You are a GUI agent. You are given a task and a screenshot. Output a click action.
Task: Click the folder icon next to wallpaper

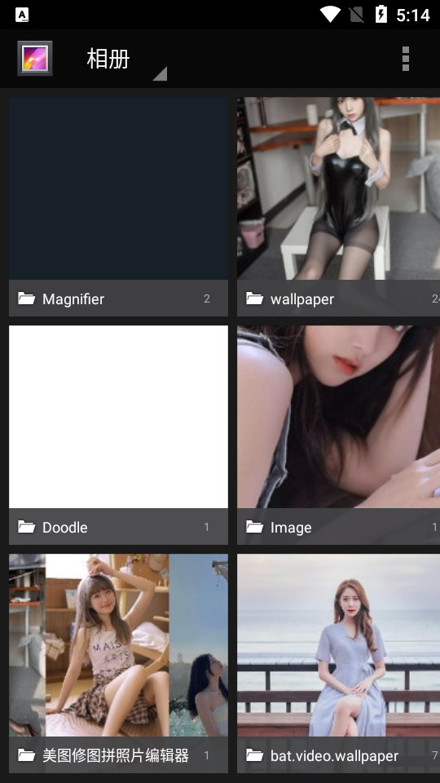pos(254,299)
